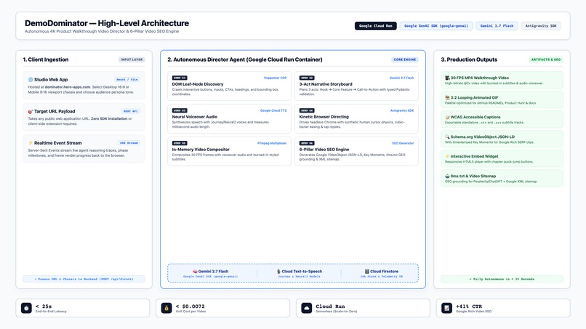Screen dimensions: 586x329
Task: Select the header Google GenAI SDK (google-genai) badge
Action: coord(436,25)
